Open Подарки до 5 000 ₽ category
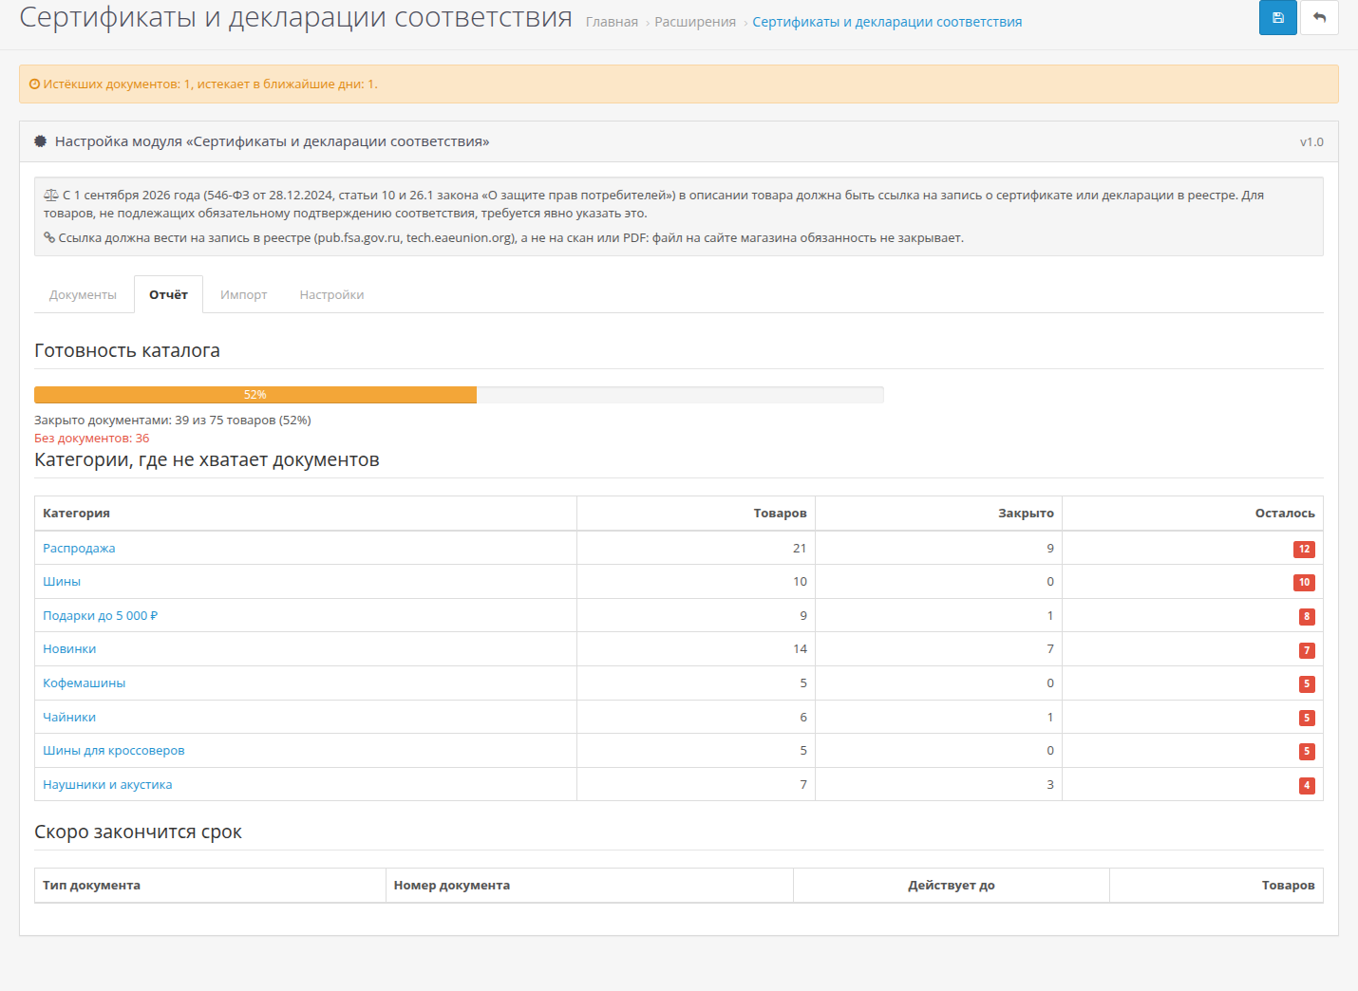The width and height of the screenshot is (1358, 991). click(x=100, y=616)
